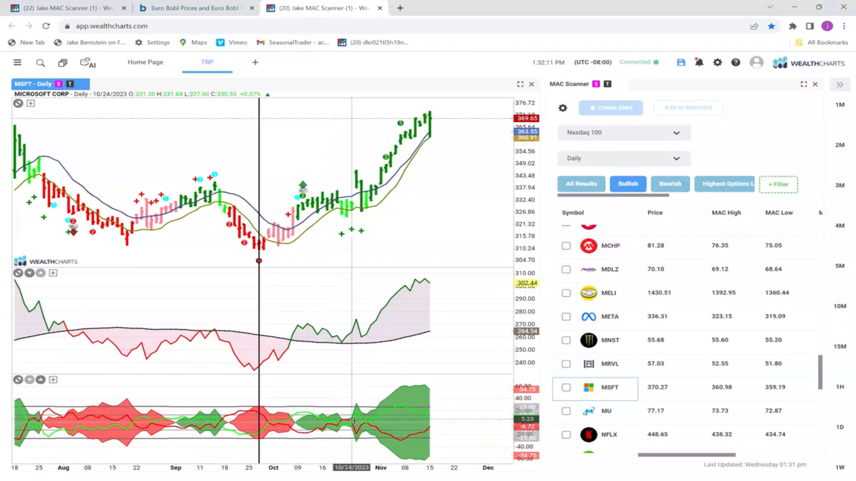Open MAC Scanner settings gear
The height and width of the screenshot is (481, 856).
(x=563, y=108)
